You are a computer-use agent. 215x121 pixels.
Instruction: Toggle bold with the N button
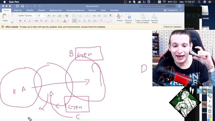click(x=20, y=21)
